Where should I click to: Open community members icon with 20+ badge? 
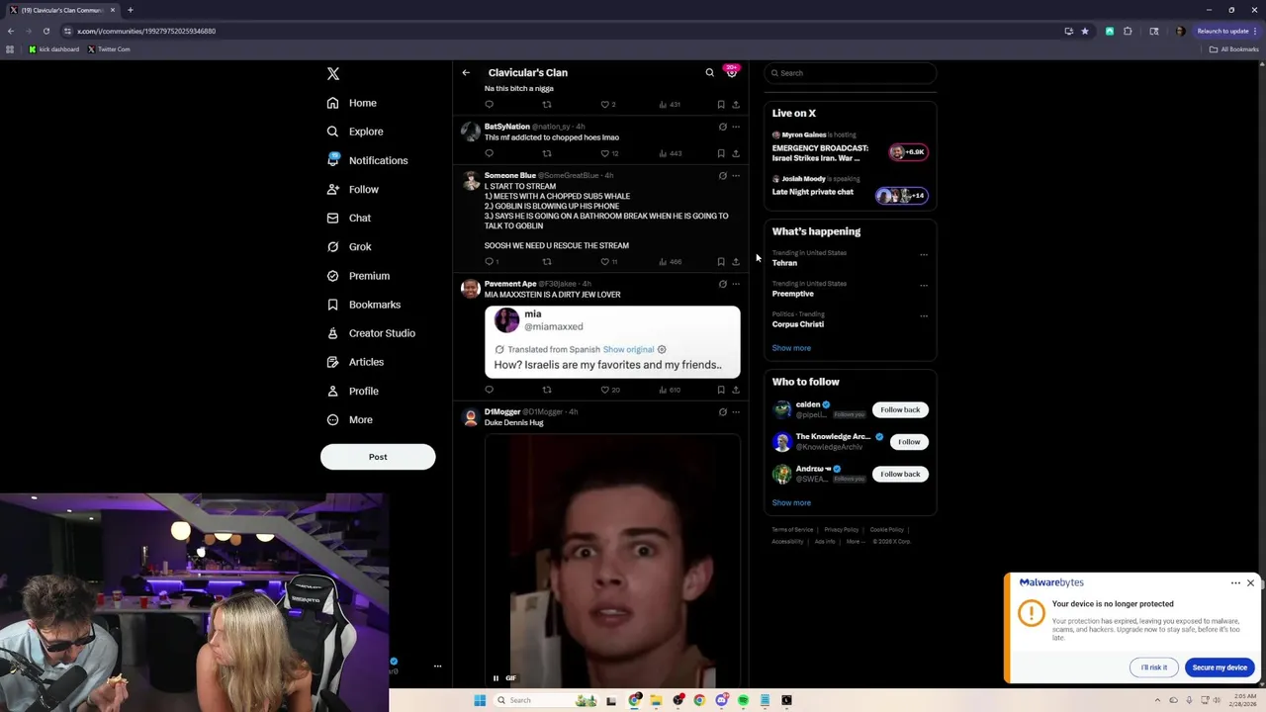click(732, 72)
